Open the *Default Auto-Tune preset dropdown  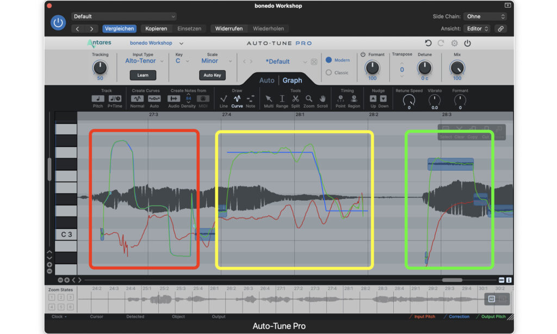click(286, 61)
